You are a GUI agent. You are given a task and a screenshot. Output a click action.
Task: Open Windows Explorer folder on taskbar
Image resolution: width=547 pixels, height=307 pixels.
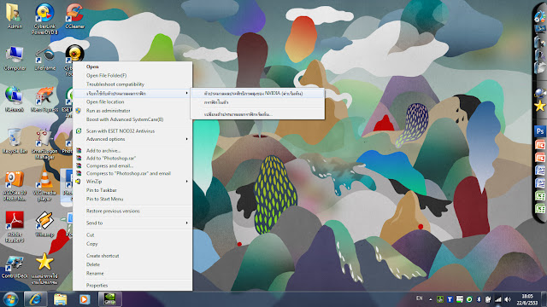click(x=60, y=299)
